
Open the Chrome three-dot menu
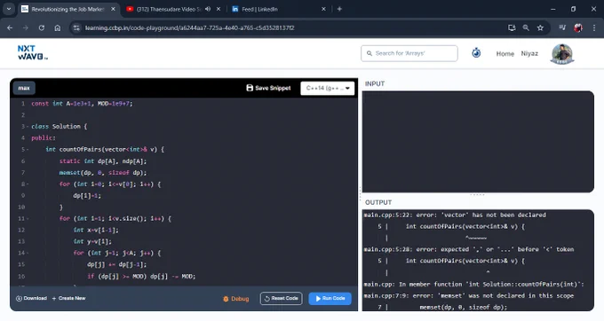(x=594, y=27)
